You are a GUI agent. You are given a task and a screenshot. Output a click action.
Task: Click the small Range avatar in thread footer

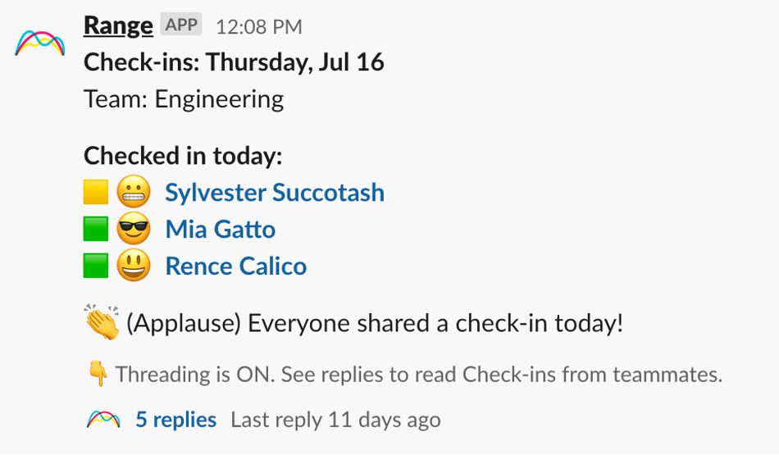pos(103,420)
